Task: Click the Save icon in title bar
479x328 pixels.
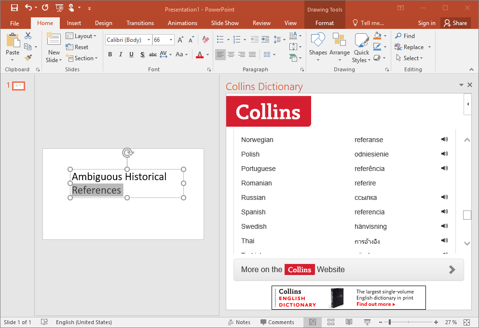Action: (x=14, y=8)
